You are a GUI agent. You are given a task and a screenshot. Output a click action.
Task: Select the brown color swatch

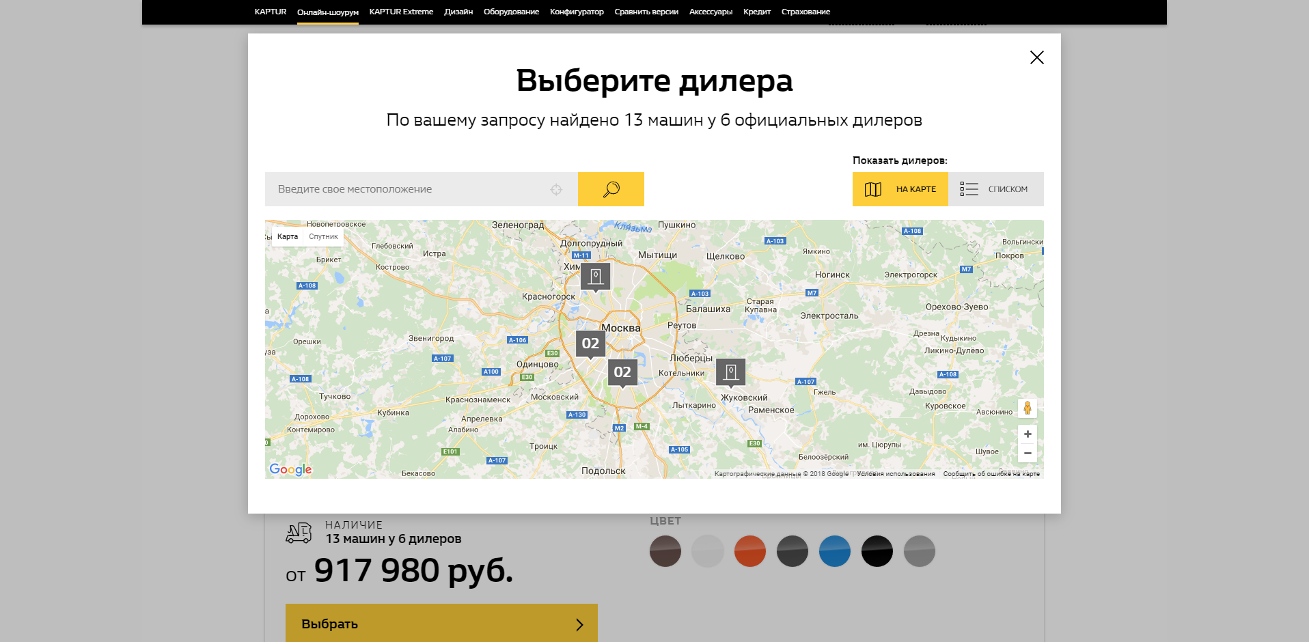click(665, 551)
